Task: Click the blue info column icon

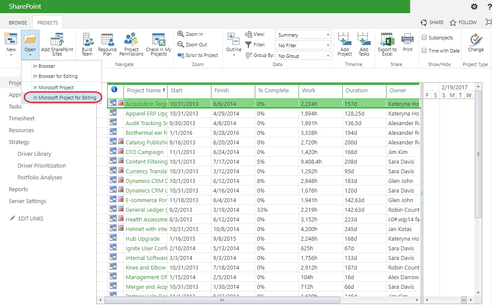Action: point(114,89)
